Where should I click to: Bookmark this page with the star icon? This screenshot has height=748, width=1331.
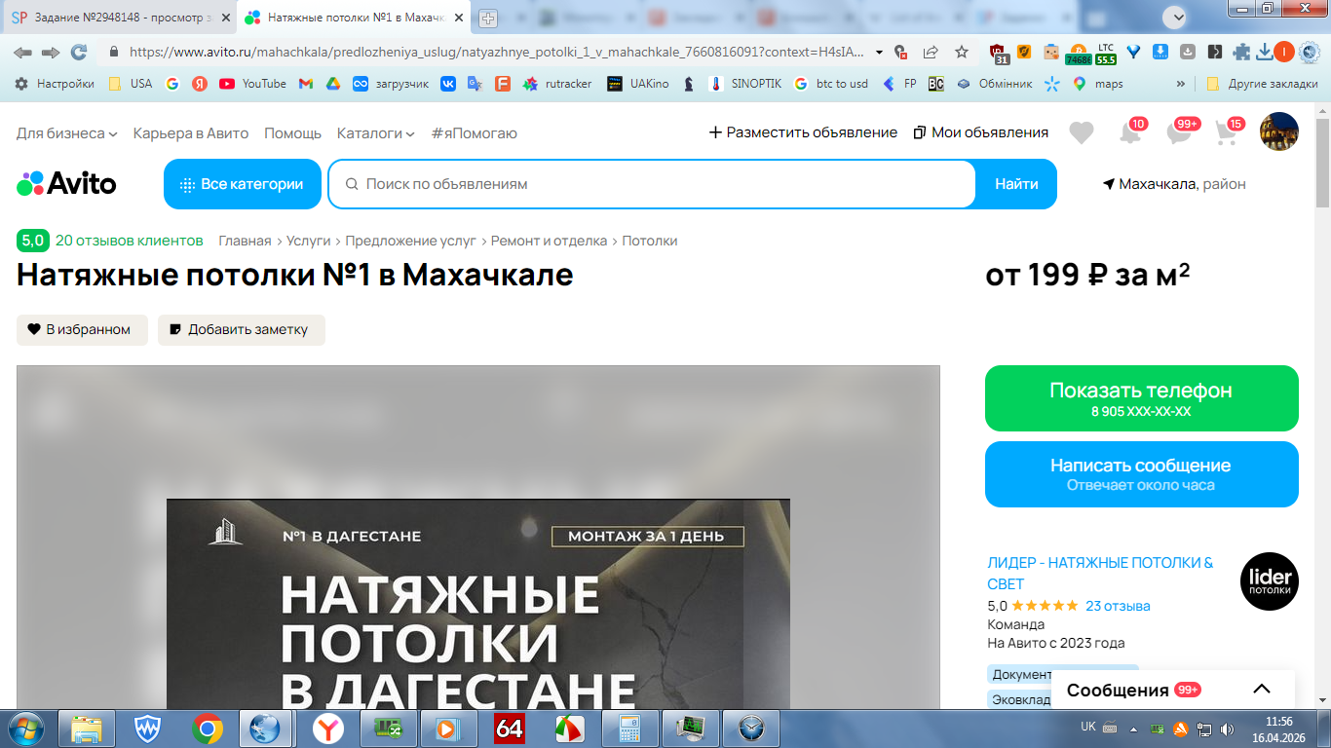point(962,53)
